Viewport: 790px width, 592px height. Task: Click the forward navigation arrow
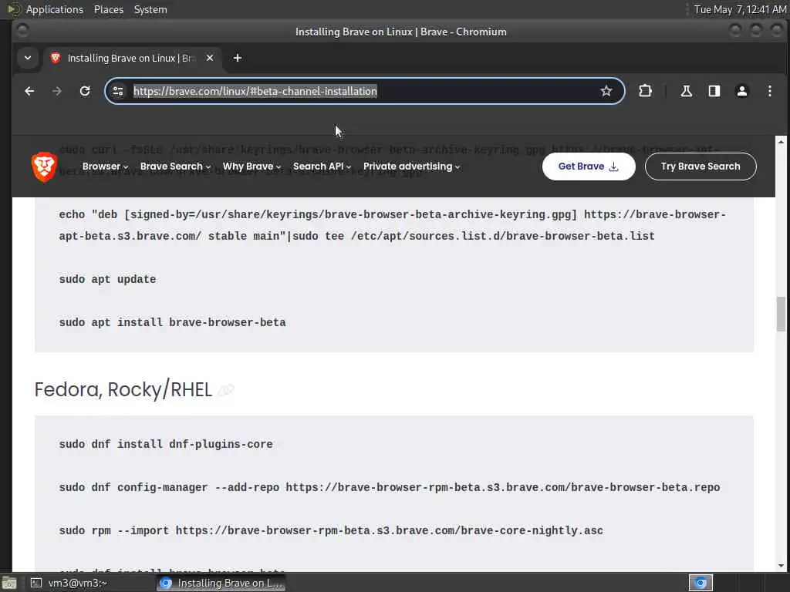57,91
